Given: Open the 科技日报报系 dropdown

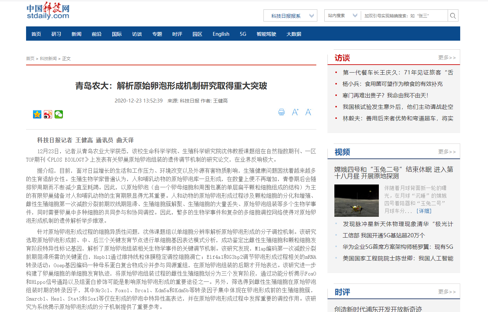Looking at the screenshot, I should tap(290, 16).
